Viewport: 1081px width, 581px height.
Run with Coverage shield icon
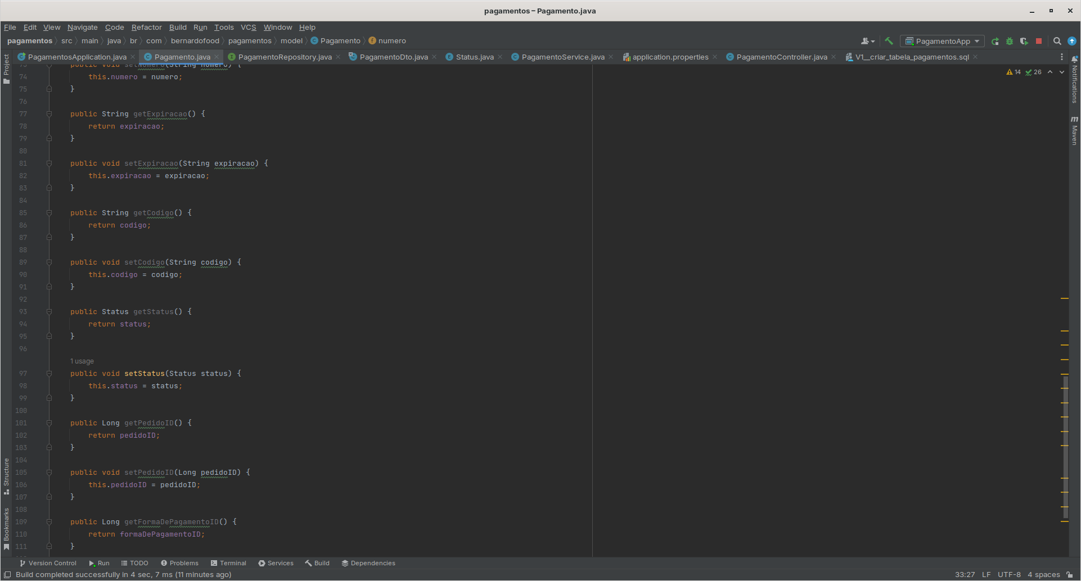1024,41
